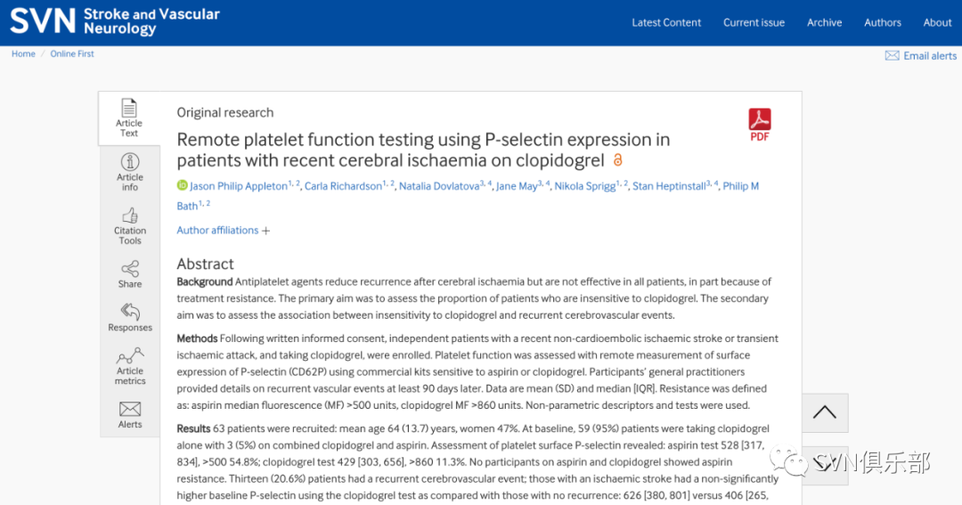Open Citation Tools thumbs-up icon
The image size is (962, 505).
(129, 216)
